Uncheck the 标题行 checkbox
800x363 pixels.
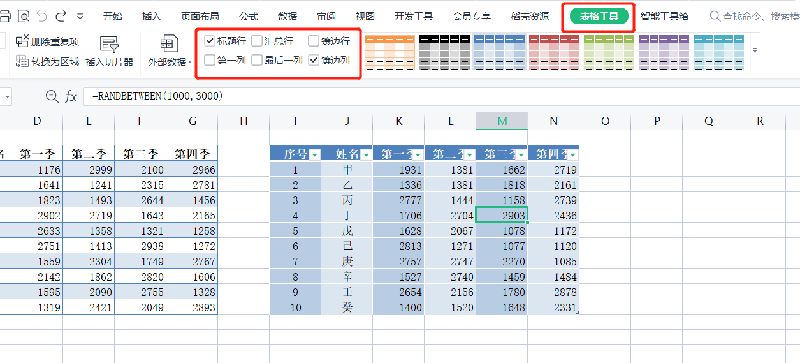click(210, 41)
